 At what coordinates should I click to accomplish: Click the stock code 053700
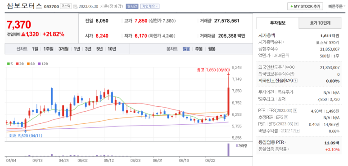click(x=51, y=6)
